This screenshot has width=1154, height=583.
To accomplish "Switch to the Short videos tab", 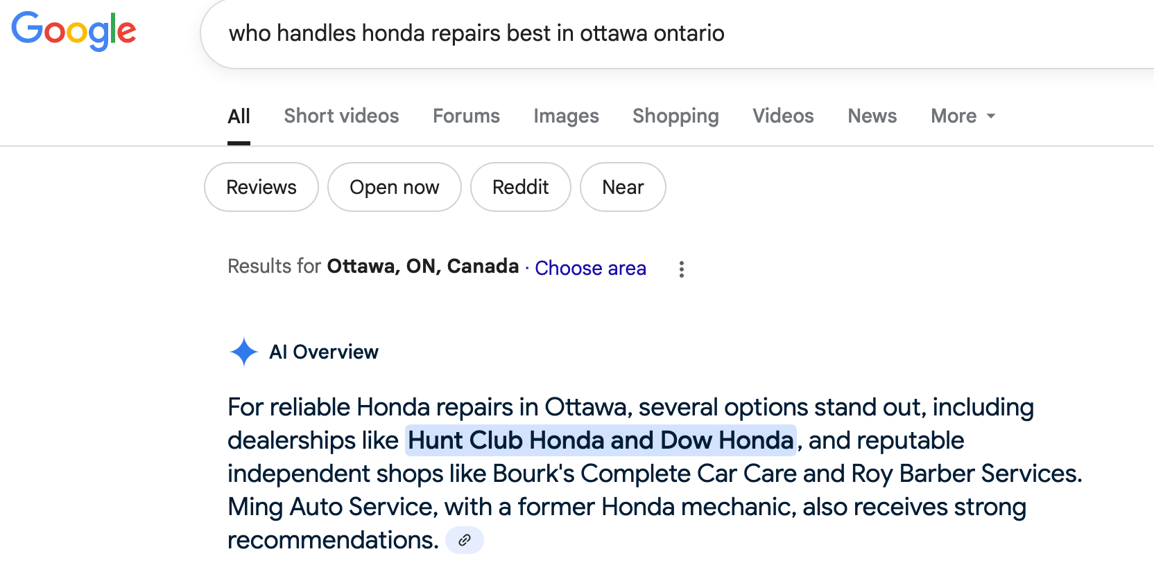I will (341, 116).
